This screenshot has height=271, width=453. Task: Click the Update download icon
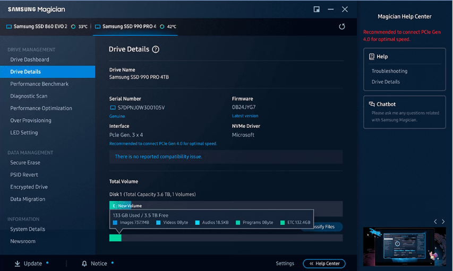point(18,264)
